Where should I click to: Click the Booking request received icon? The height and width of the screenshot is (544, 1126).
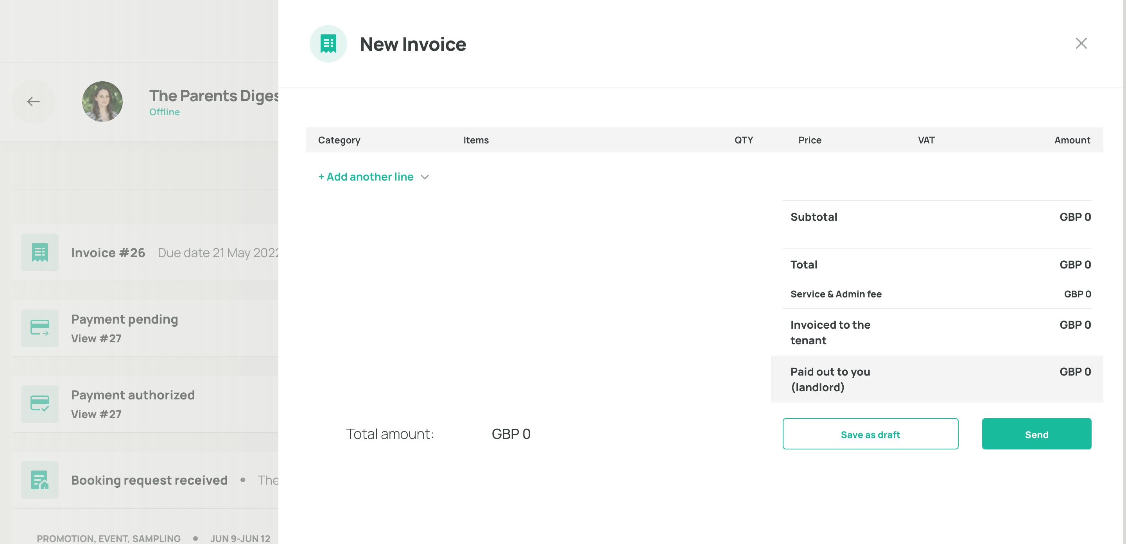pos(40,480)
